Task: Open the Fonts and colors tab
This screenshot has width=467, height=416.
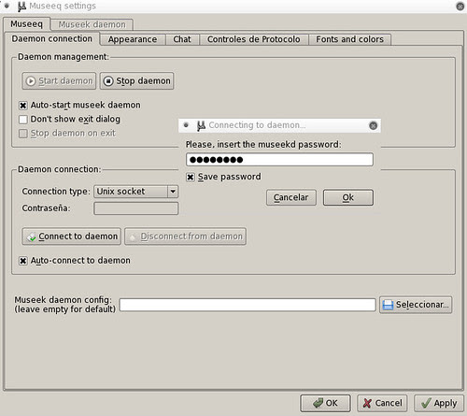Action: click(349, 39)
